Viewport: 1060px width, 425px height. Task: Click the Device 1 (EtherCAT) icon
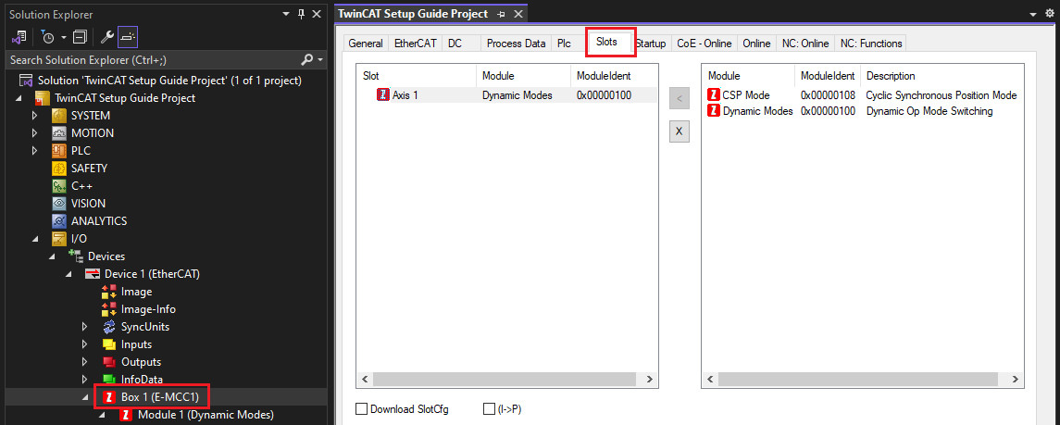coord(93,274)
